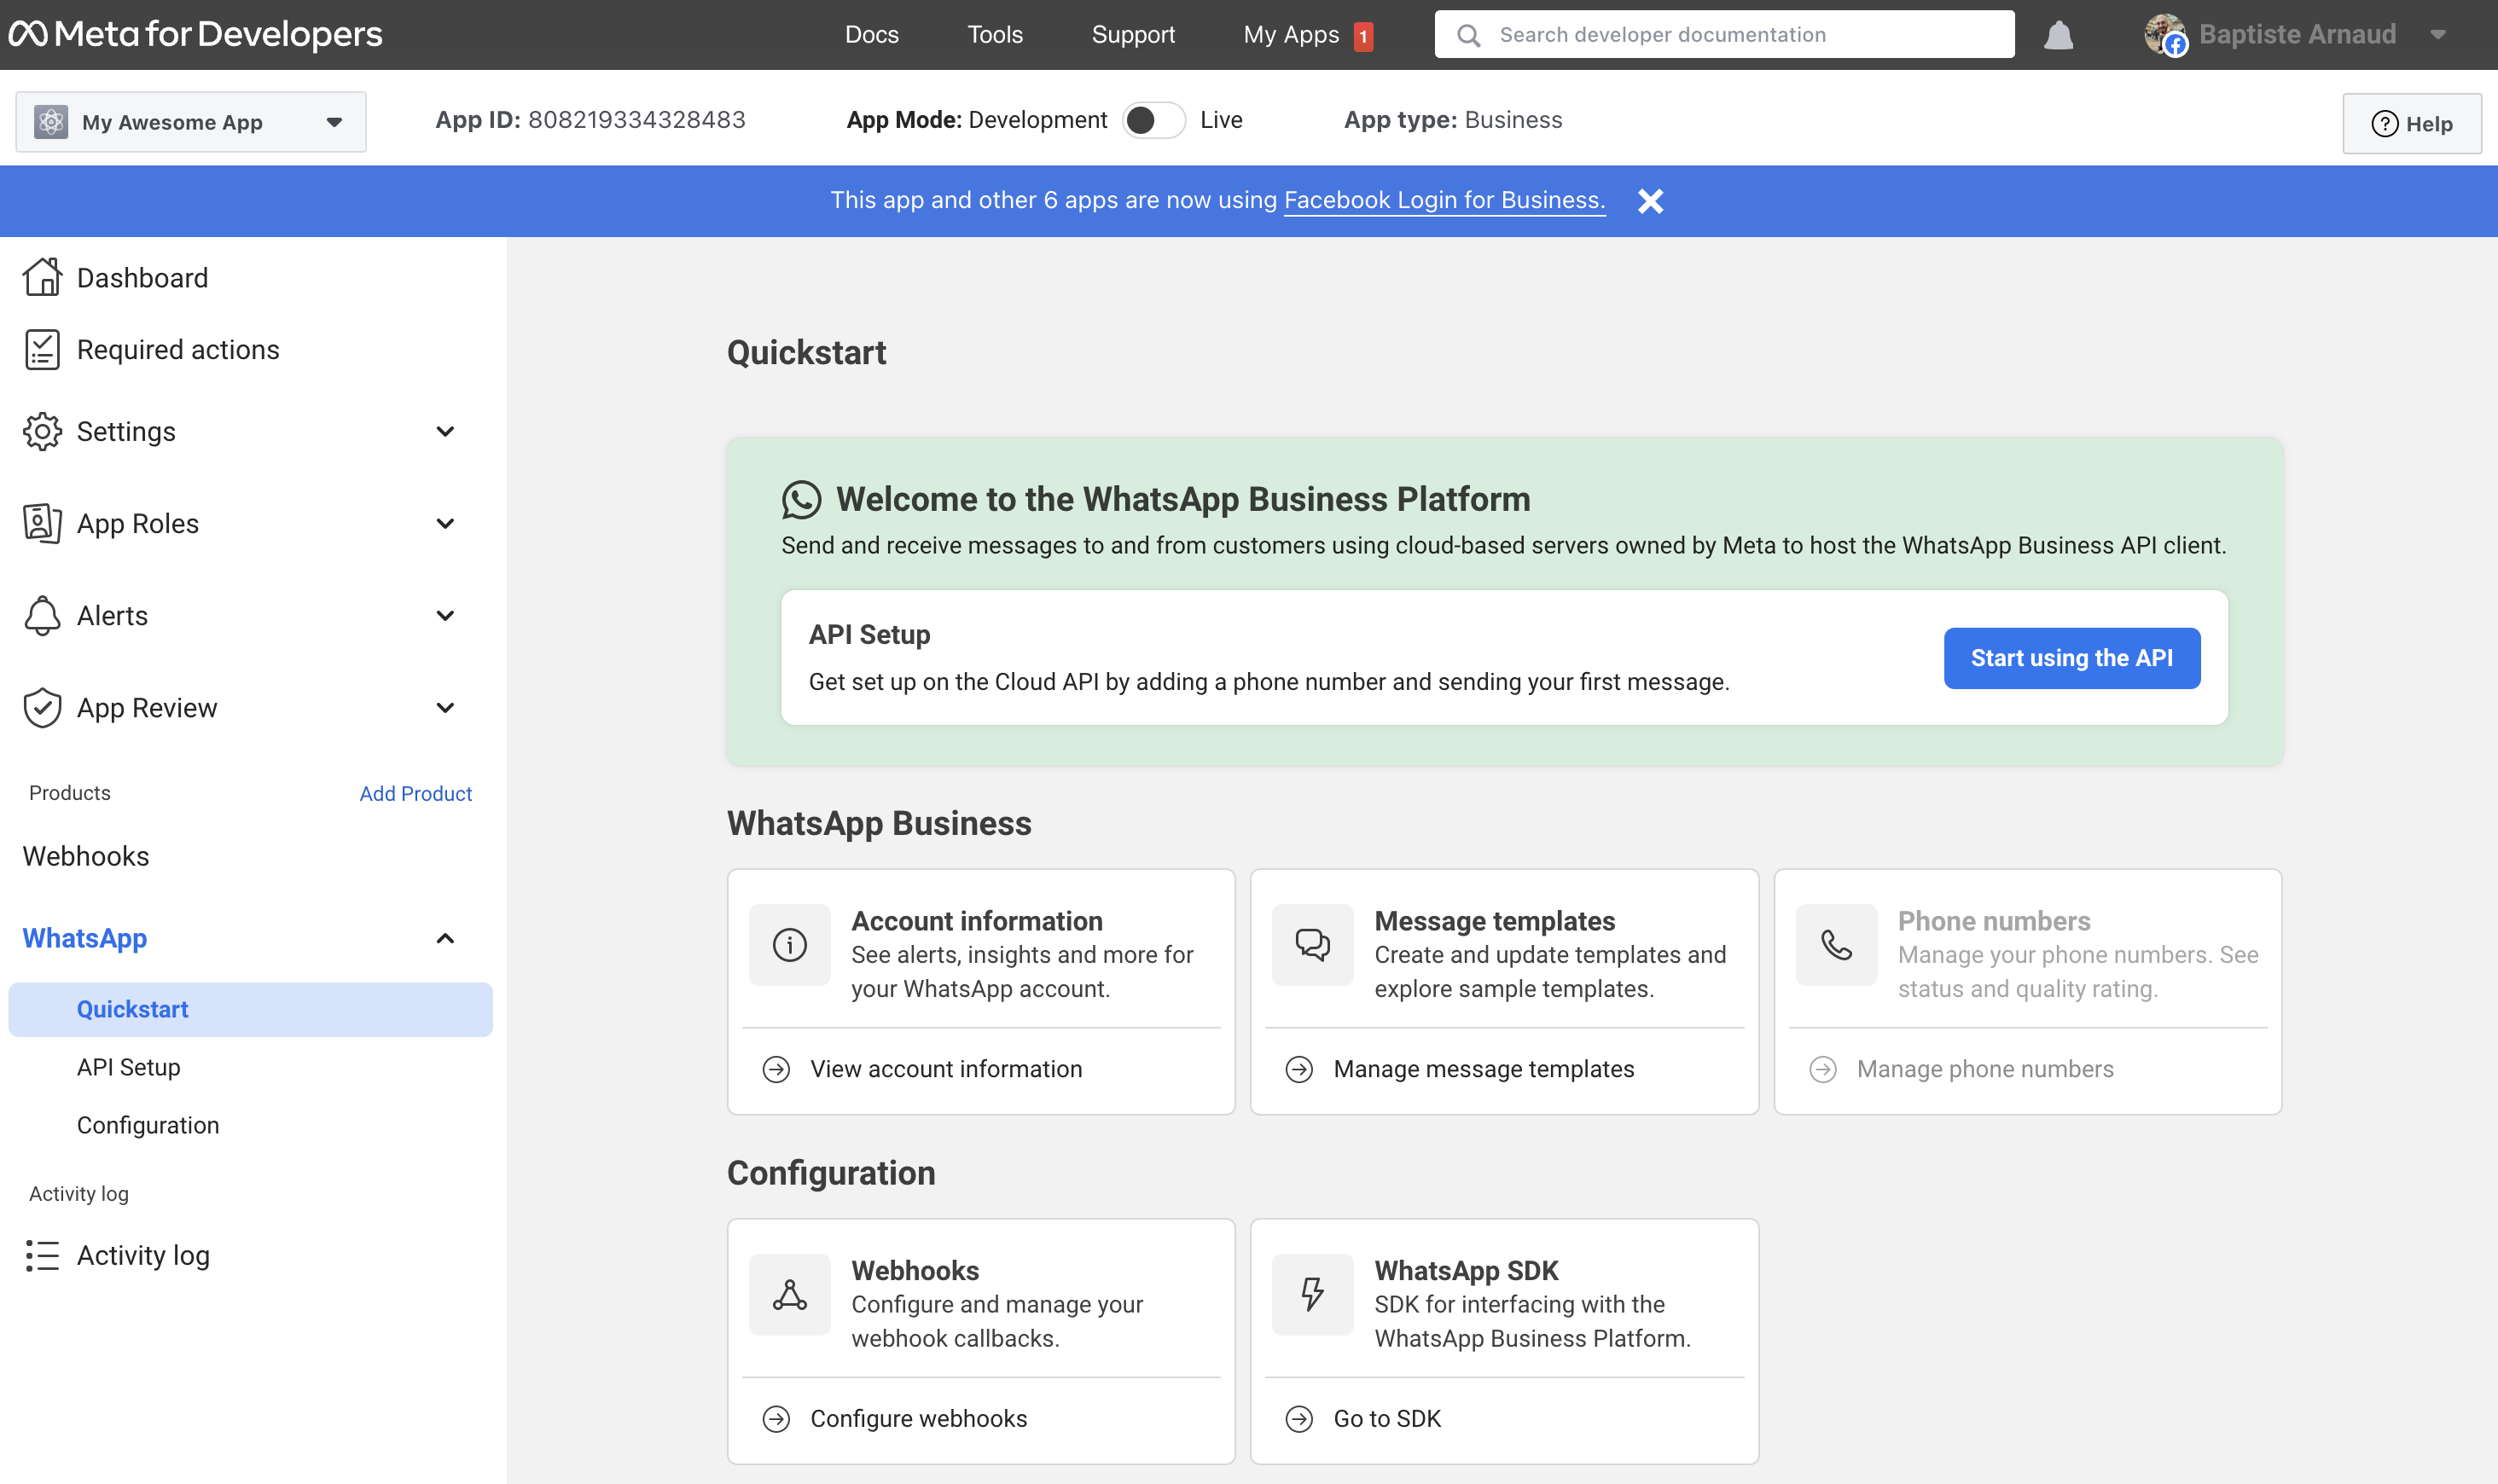Viewport: 2498px width, 1484px height.
Task: Click arrow icon beside Manage phone numbers
Action: click(x=1823, y=1069)
